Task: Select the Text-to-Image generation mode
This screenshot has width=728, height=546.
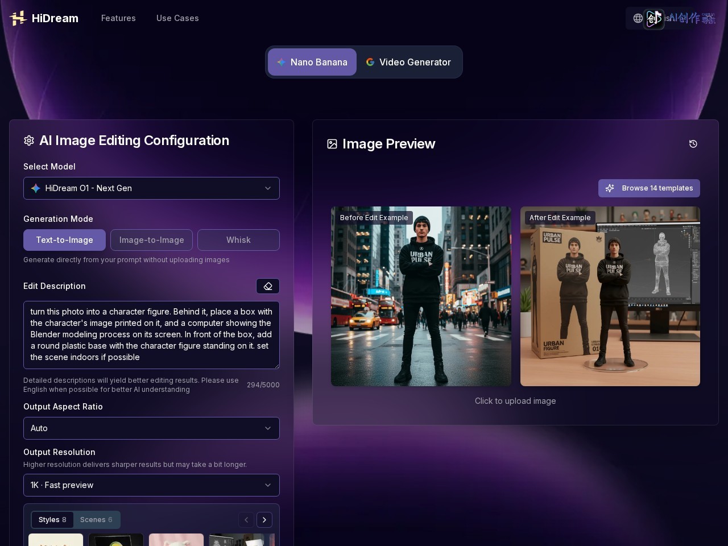Action: click(x=64, y=240)
